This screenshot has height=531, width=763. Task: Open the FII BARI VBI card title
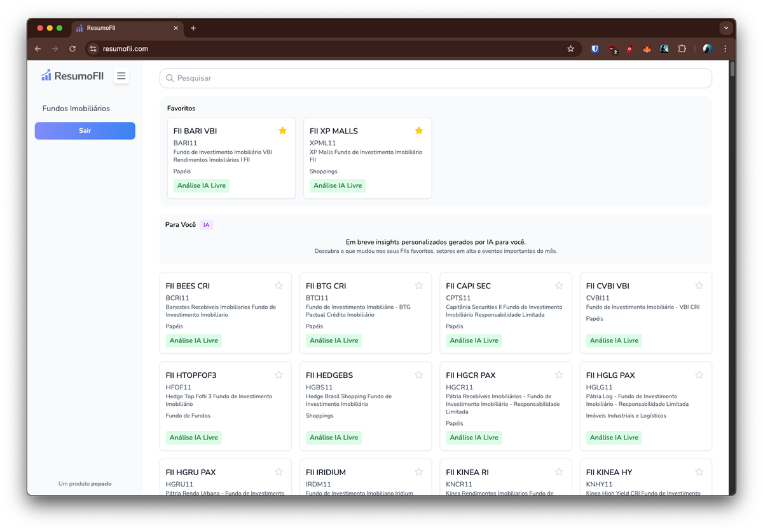click(195, 131)
